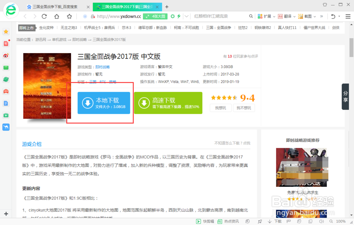This screenshot has height=225, width=354.
Task: Expand the 扩展 extensions dropdown arrow
Action: pos(274,16)
